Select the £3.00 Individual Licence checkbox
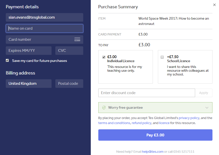The width and height of the screenshot is (219, 155). pyautogui.click(x=104, y=57)
